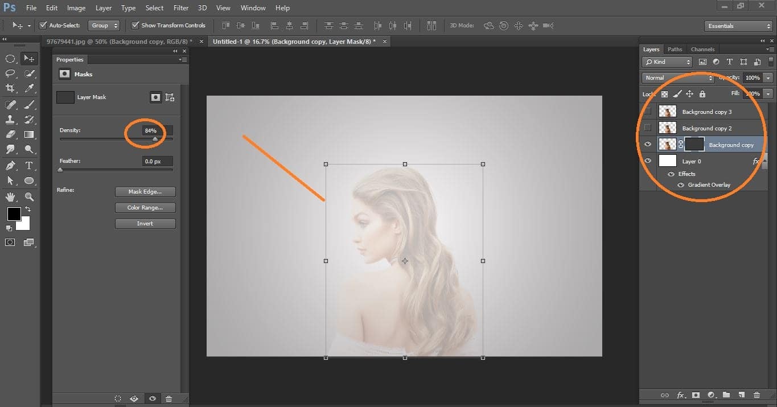The image size is (777, 407).
Task: Select the Zoom tool
Action: (29, 196)
